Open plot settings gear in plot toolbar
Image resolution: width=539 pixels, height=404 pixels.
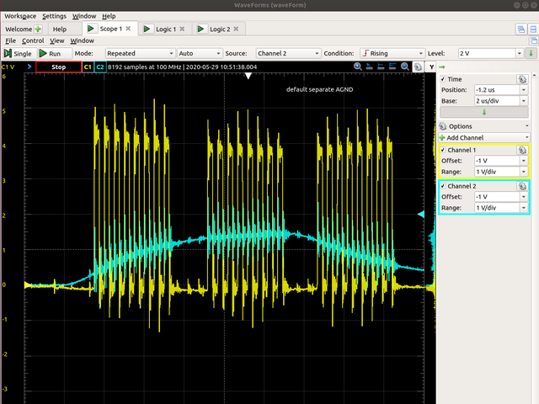pos(418,66)
